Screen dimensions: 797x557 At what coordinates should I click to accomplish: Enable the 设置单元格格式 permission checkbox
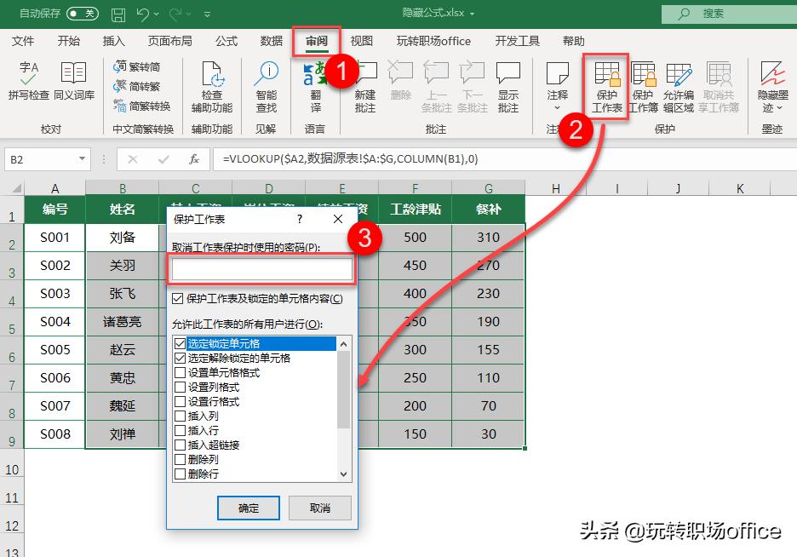point(181,371)
